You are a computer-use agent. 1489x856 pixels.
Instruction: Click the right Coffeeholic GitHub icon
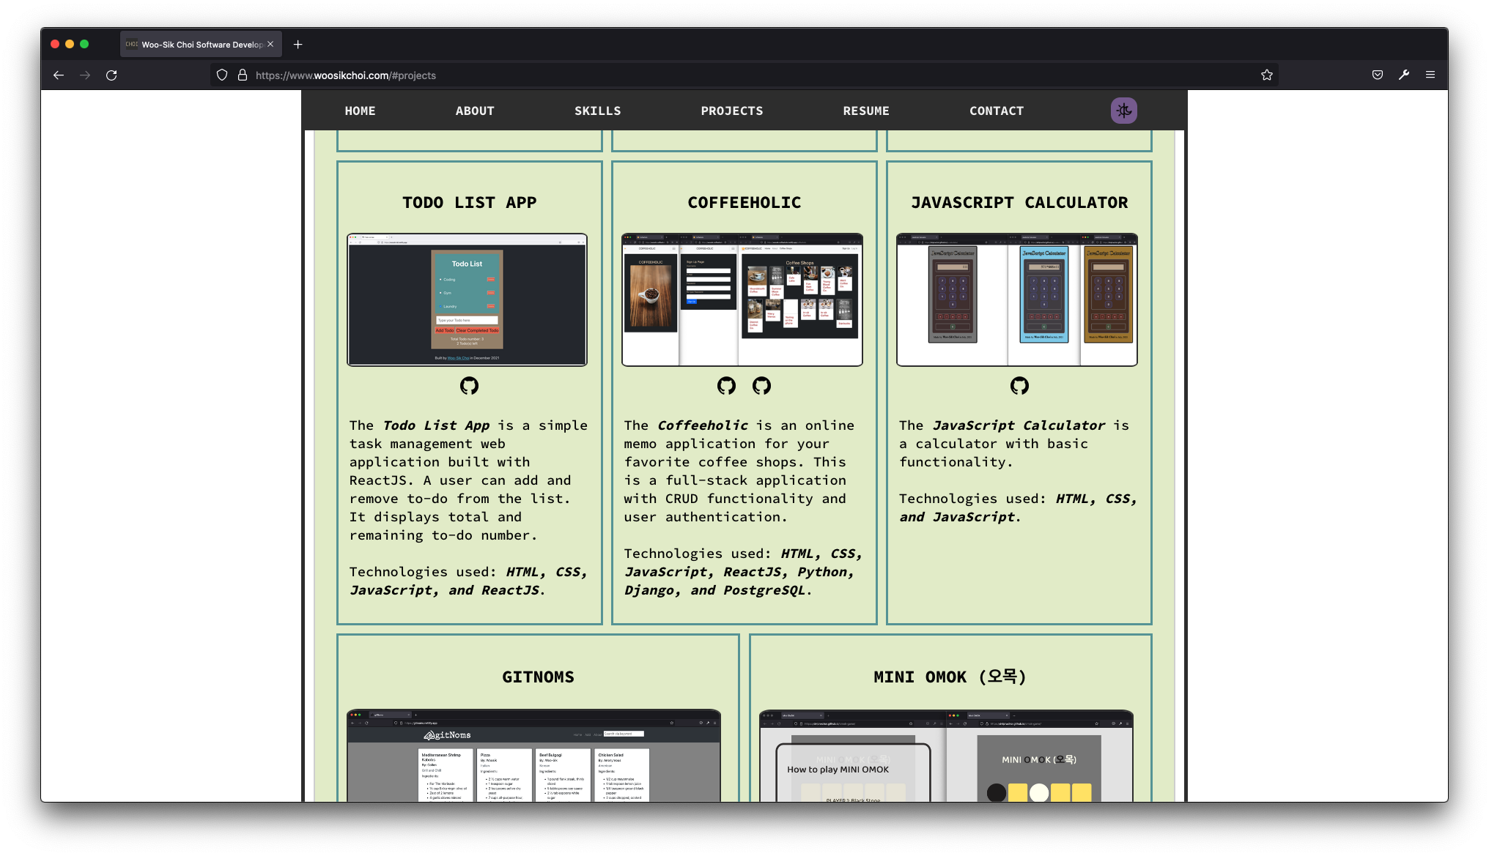[761, 386]
